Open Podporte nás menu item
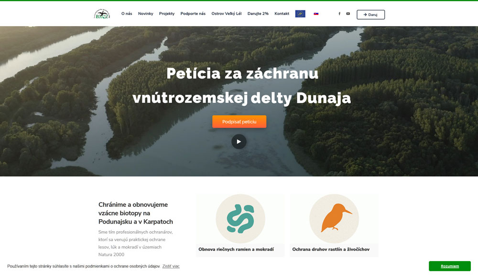The height and width of the screenshot is (275, 478). [193, 14]
